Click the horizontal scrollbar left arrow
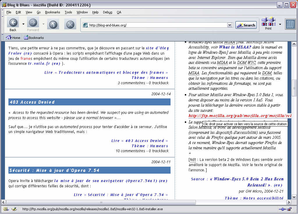 pos(3,202)
